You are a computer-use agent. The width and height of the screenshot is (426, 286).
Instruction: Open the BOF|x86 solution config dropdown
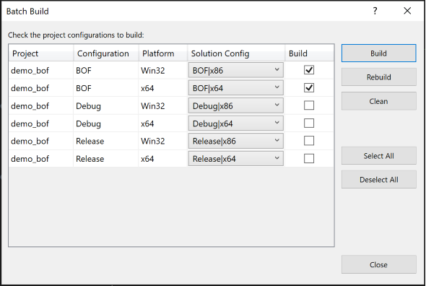236,70
